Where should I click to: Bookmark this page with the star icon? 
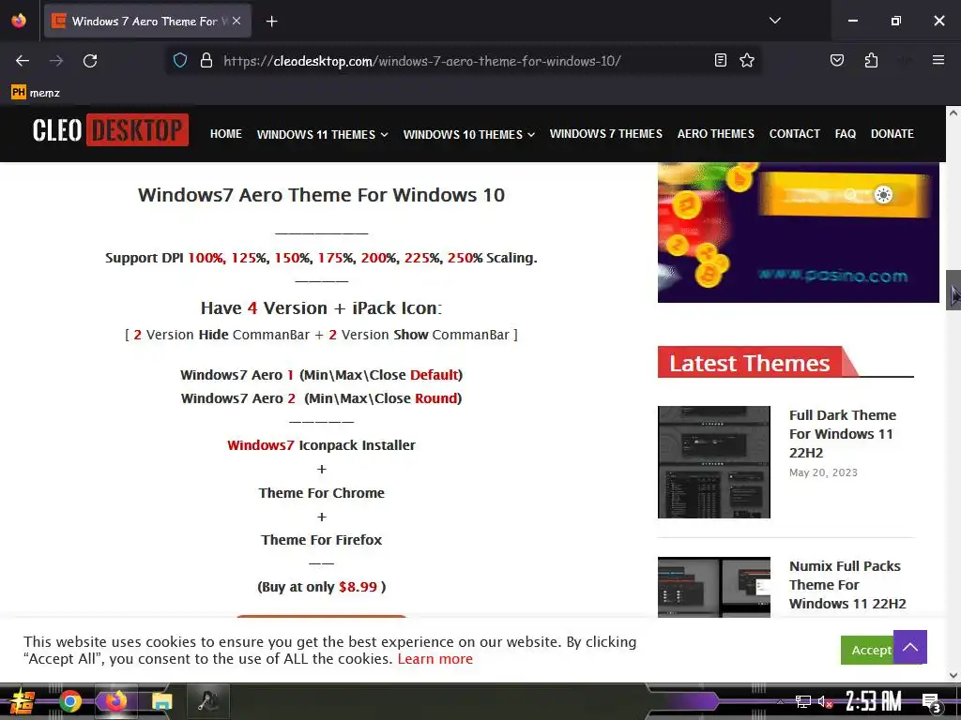(x=746, y=60)
